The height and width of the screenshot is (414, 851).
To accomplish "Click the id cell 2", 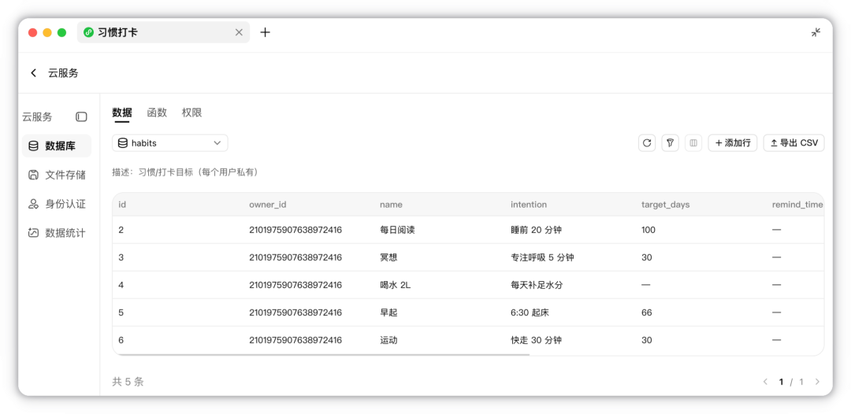I will (121, 231).
